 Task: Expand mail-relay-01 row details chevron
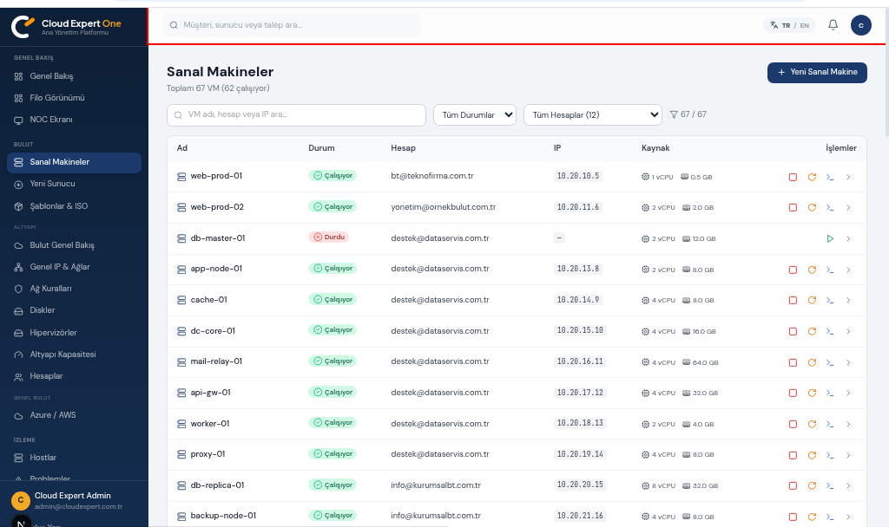tap(848, 363)
